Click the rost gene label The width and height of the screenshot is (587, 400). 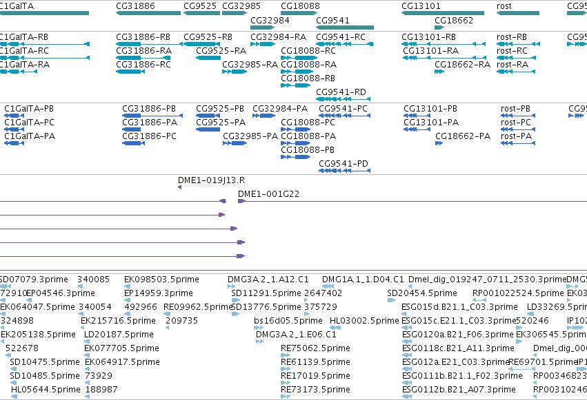[504, 6]
